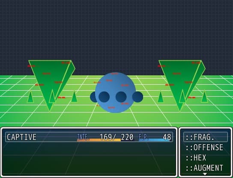This screenshot has height=178, width=233.
Task: Click the blue sphere's left eye
Action: click(104, 97)
